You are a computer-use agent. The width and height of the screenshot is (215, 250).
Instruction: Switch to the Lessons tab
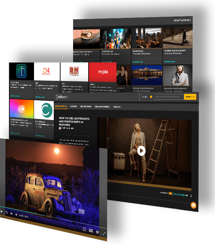tap(73, 106)
